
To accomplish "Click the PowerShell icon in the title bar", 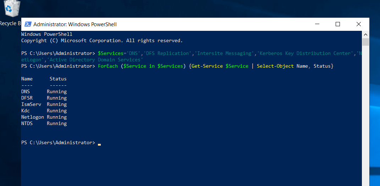I will [27, 24].
